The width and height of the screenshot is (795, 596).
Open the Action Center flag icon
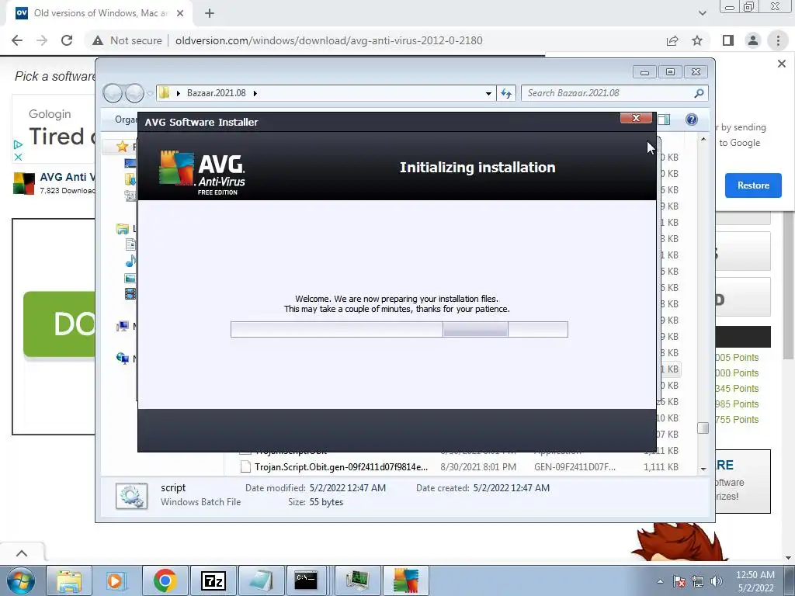tap(679, 581)
